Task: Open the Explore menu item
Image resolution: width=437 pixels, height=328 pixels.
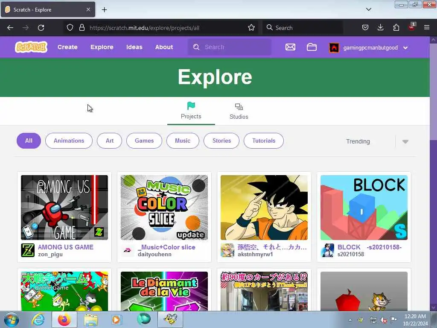Action: 102,47
